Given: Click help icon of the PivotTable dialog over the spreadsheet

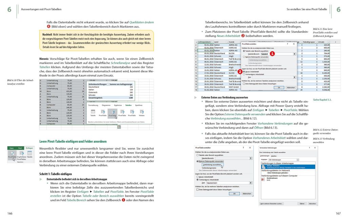Looking at the screenshot, I should click(287, 44).
